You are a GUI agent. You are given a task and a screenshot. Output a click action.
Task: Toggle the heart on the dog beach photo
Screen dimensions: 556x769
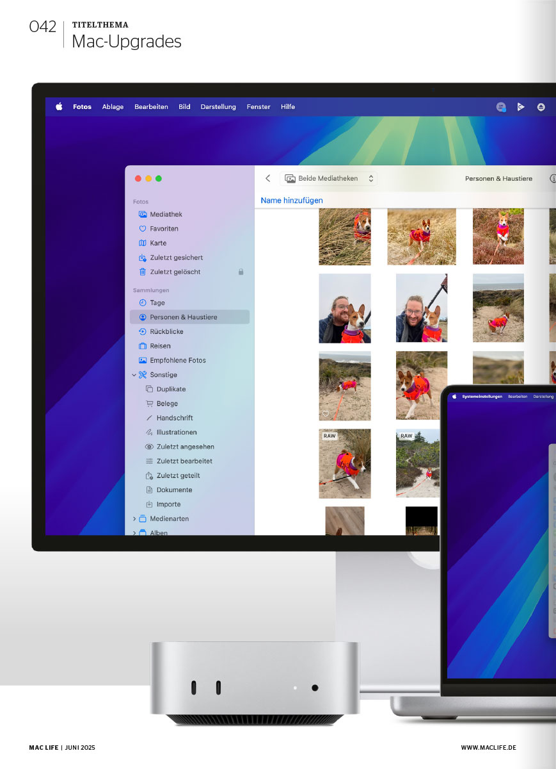point(326,414)
